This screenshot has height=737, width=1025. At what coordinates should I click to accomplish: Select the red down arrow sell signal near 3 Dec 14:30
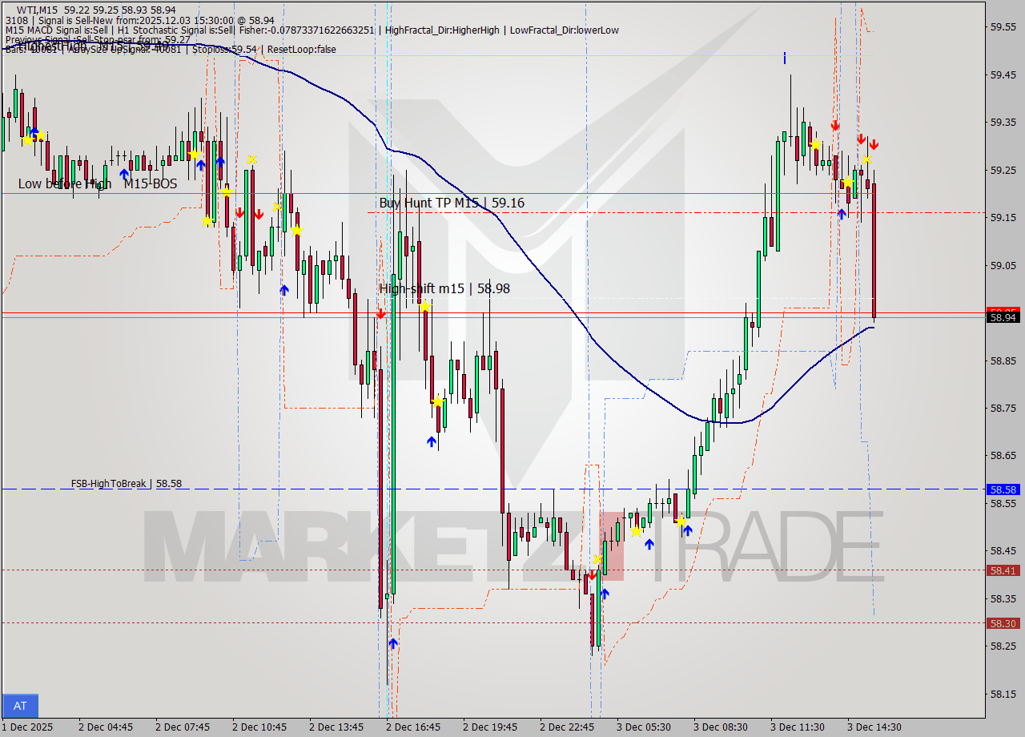(x=874, y=144)
